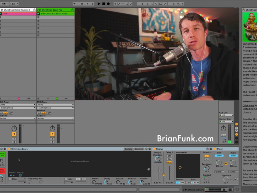The image size is (257, 193).
Task: Click the Chorus device activator icon
Action: click(x=153, y=149)
